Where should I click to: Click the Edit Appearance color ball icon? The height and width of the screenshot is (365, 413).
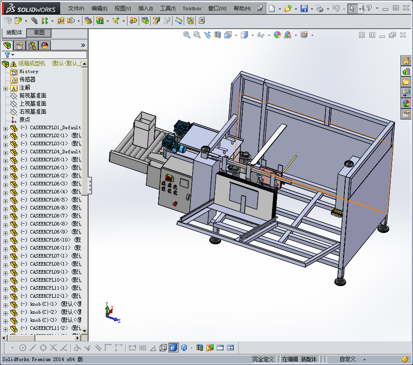[277, 35]
